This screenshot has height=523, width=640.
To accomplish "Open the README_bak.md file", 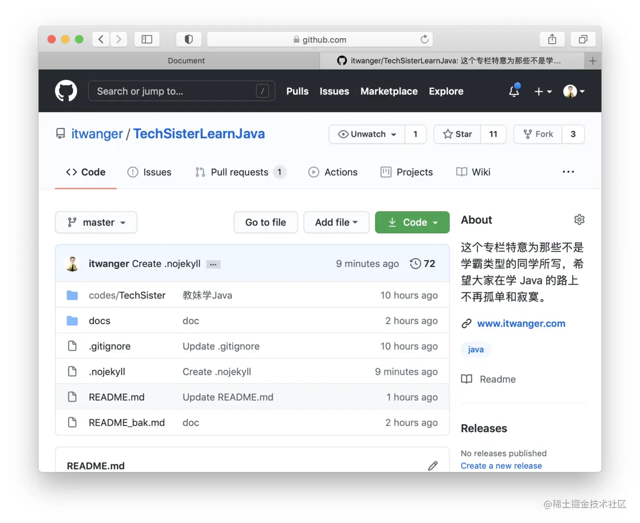I will click(x=126, y=423).
